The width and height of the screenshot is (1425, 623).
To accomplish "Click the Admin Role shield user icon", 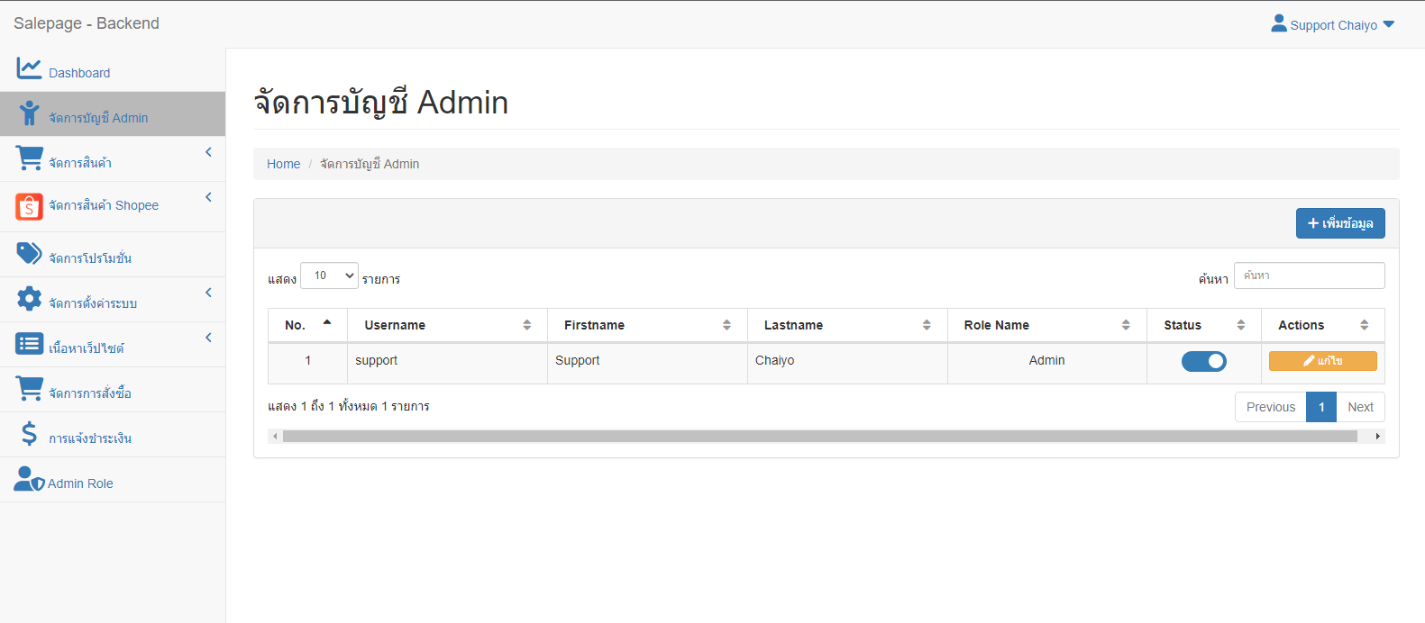I will [x=29, y=479].
